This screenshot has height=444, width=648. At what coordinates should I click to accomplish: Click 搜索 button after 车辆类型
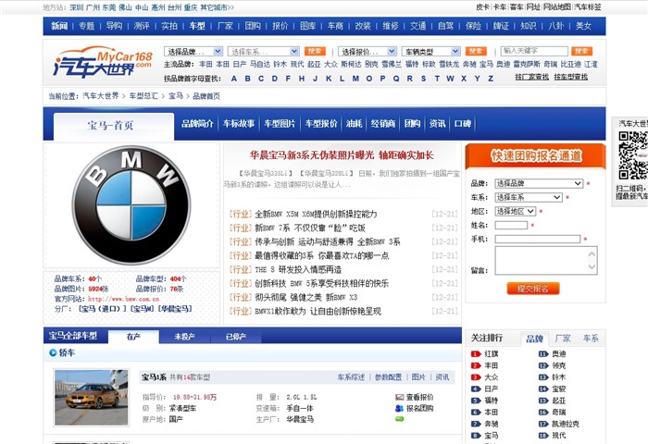pos(476,51)
